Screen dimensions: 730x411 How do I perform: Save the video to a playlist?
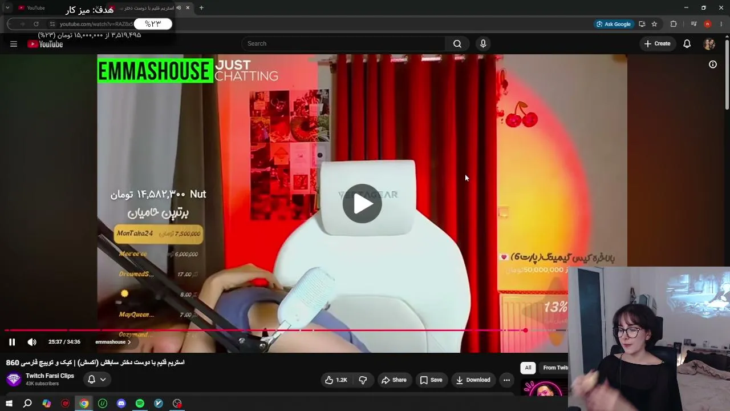tap(431, 380)
